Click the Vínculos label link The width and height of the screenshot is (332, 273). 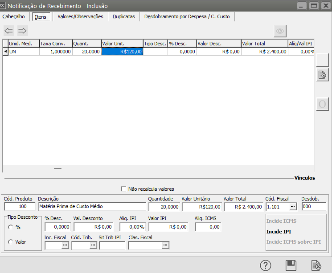pos(304,178)
